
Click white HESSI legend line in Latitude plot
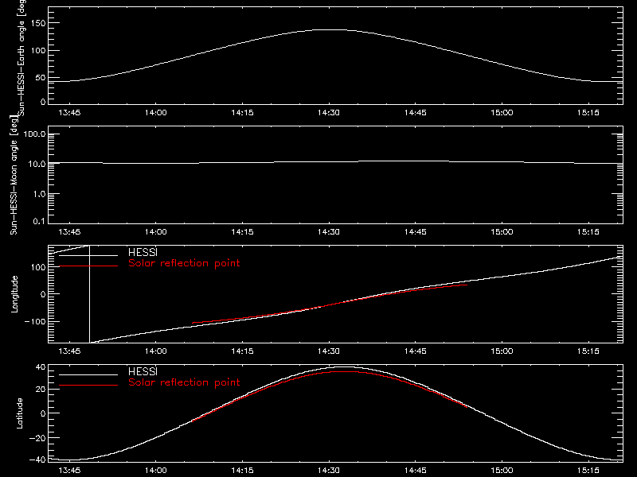pyautogui.click(x=88, y=374)
